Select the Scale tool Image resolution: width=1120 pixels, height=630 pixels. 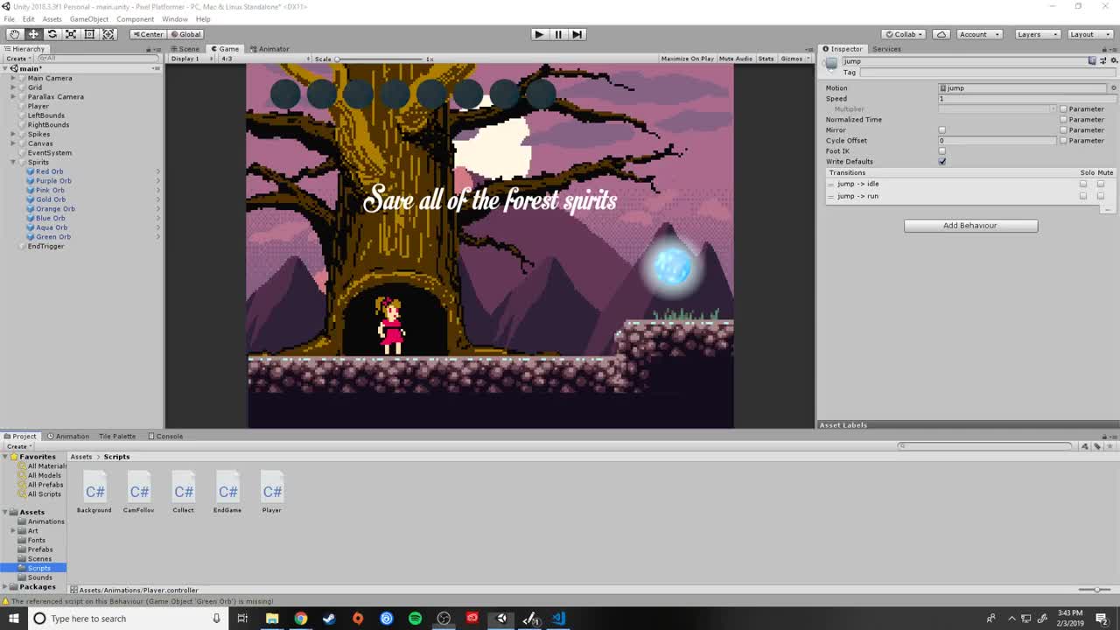point(71,34)
